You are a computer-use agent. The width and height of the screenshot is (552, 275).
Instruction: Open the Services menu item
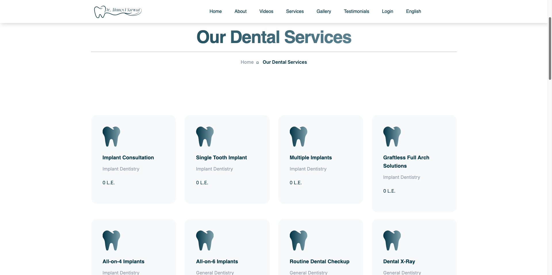coord(295,11)
